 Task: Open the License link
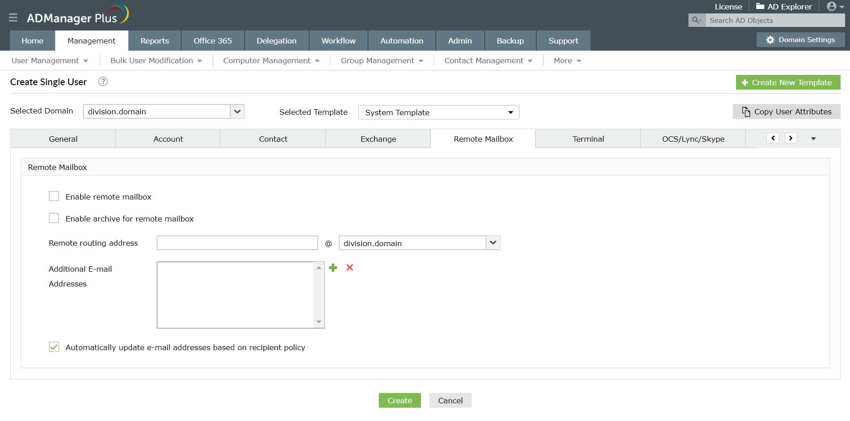[x=728, y=7]
